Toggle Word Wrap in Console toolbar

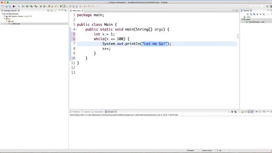click(246, 112)
